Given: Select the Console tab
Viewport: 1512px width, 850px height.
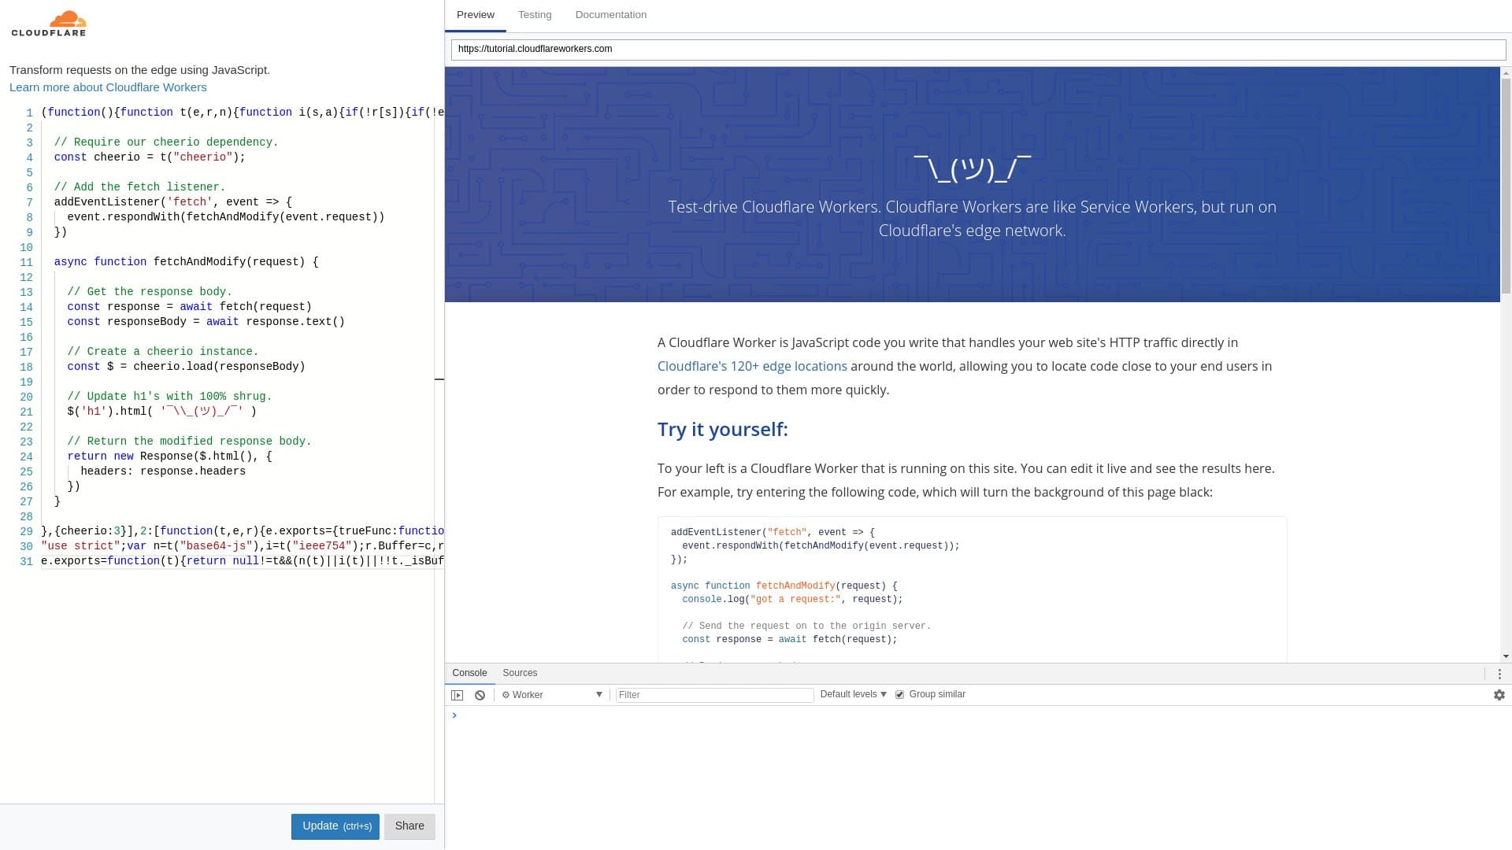Looking at the screenshot, I should (x=469, y=673).
